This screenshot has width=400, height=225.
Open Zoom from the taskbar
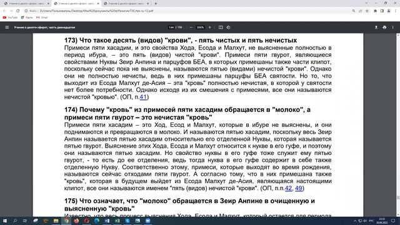[148, 221]
